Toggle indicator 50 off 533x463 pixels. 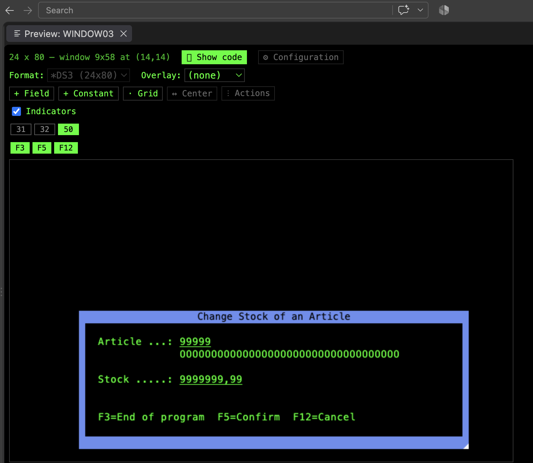68,129
